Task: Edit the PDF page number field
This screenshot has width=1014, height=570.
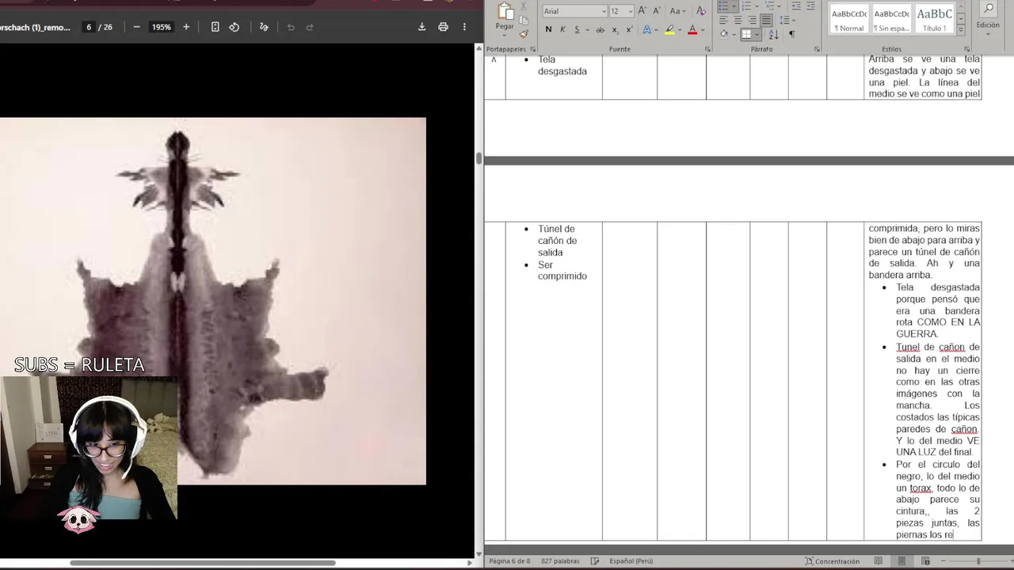Action: [89, 27]
